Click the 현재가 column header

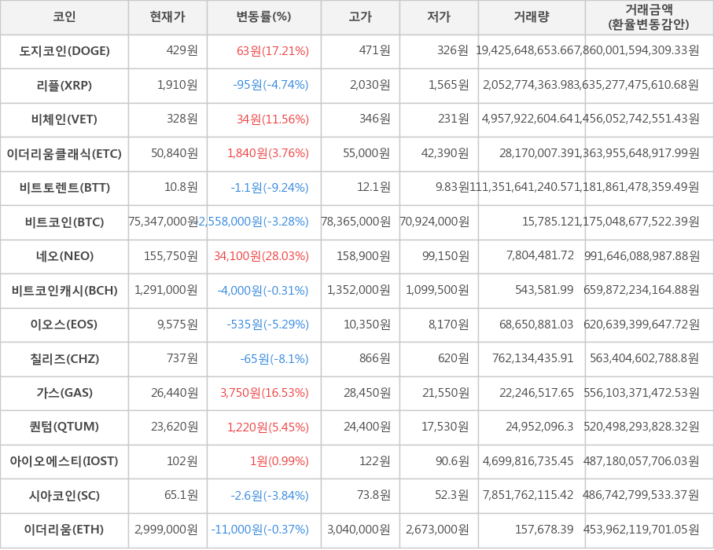167,17
